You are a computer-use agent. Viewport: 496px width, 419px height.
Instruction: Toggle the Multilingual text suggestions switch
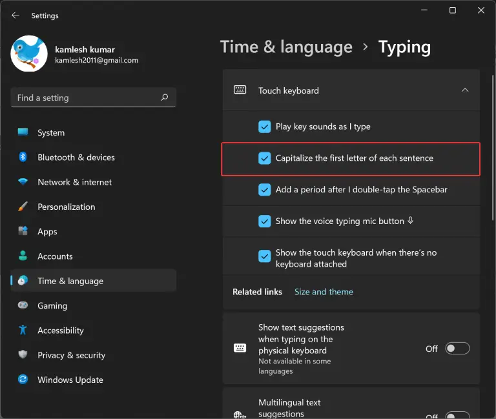pos(457,415)
